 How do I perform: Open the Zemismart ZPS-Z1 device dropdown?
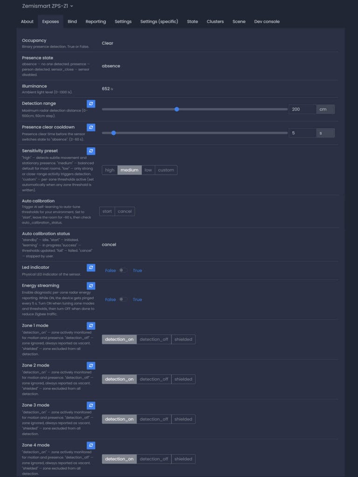48,6
